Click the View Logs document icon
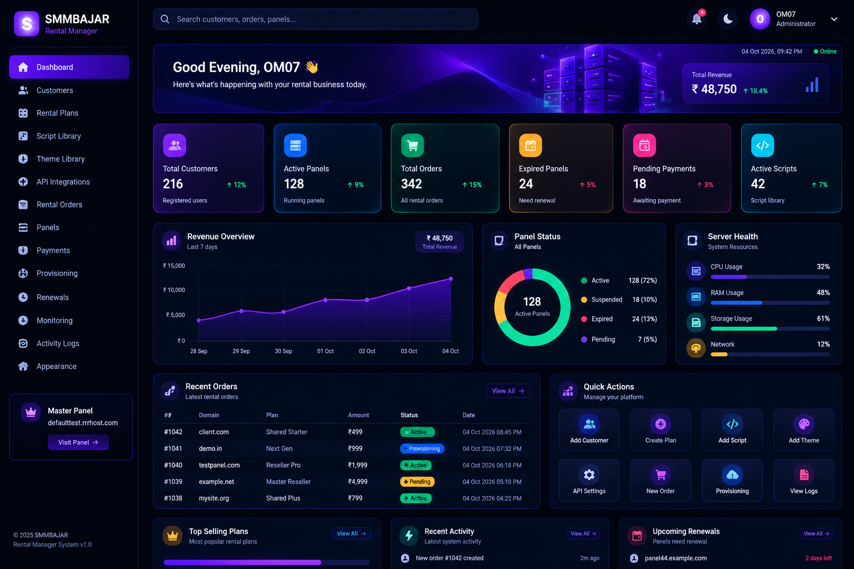This screenshot has height=569, width=854. [804, 475]
